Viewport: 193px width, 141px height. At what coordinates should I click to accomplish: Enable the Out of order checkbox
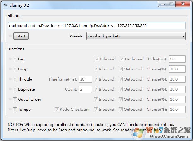tap(15, 99)
